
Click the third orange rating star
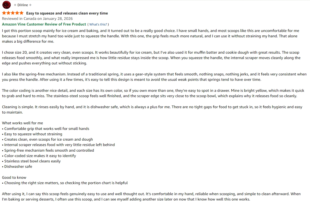[13, 13]
